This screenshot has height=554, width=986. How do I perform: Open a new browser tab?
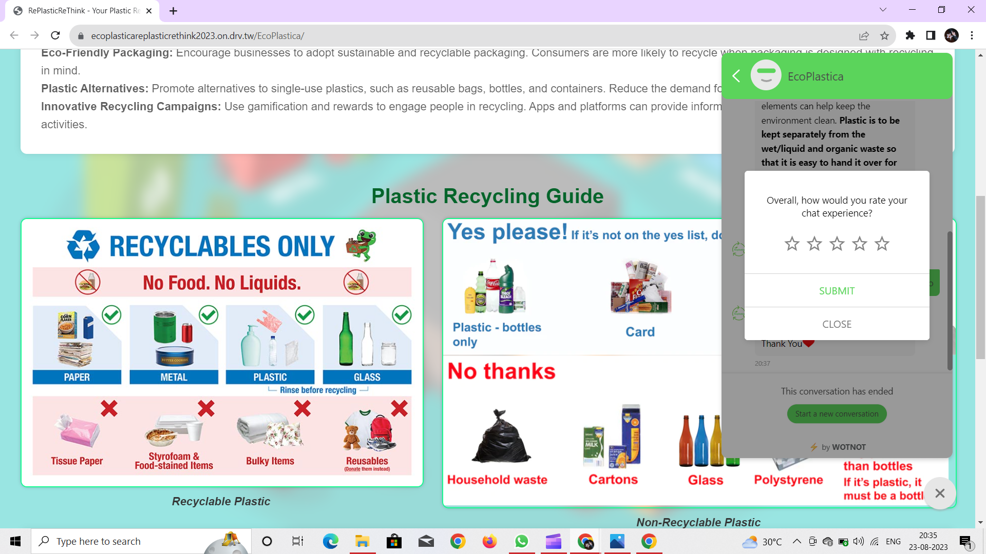[x=173, y=11]
